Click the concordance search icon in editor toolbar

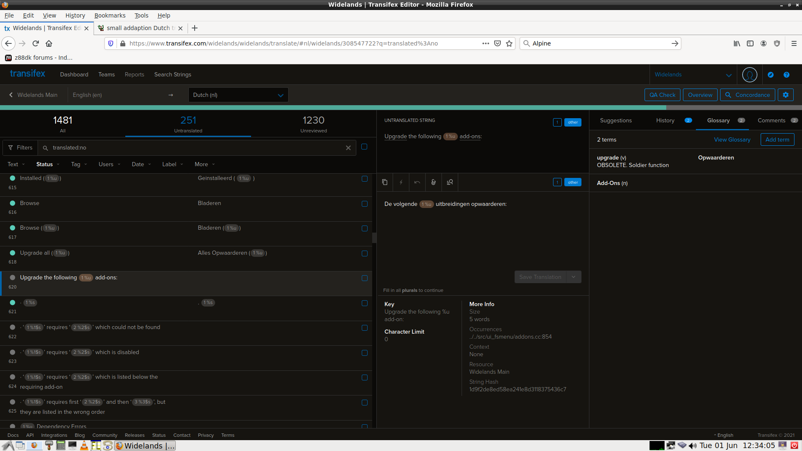coord(449,182)
